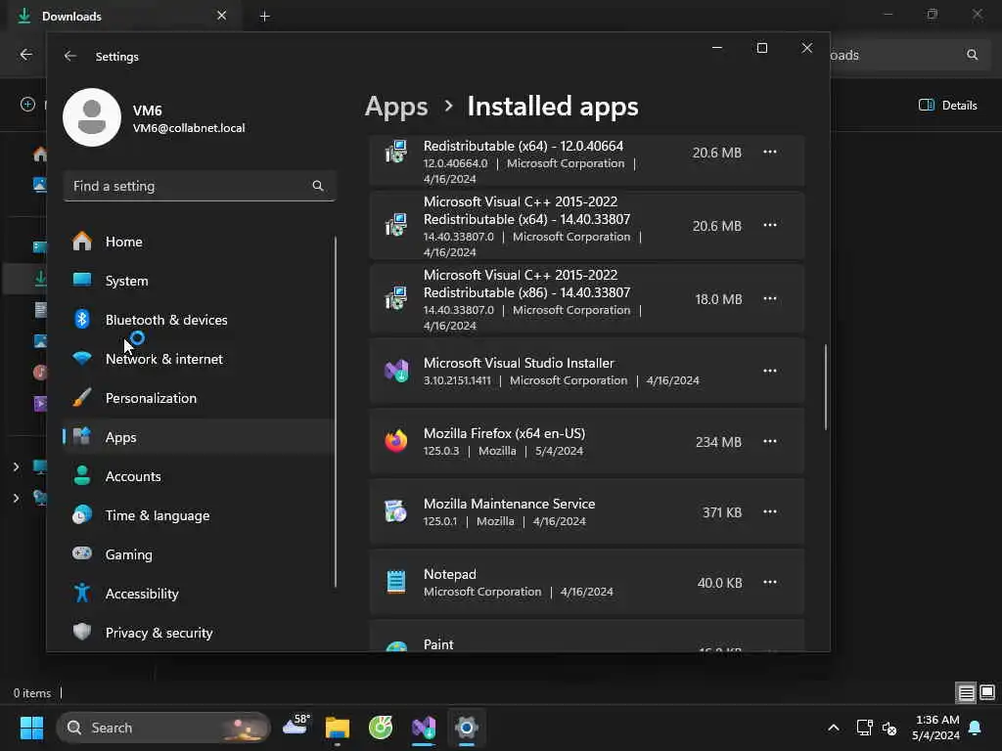
Task: Open Bluetooth & devices settings
Action: [x=199, y=320]
